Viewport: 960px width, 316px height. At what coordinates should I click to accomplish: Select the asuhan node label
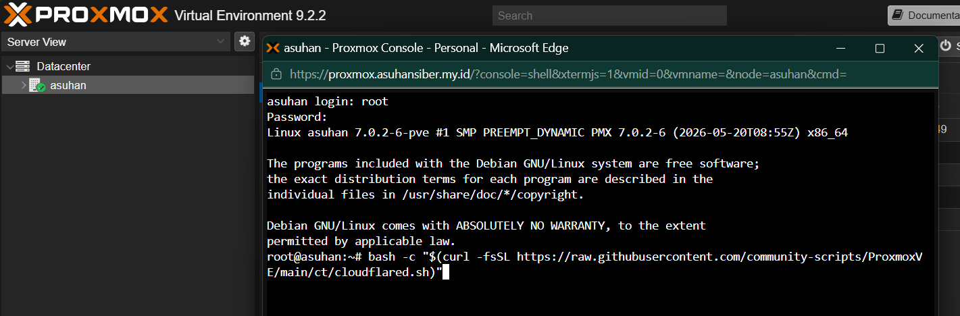pyautogui.click(x=68, y=85)
